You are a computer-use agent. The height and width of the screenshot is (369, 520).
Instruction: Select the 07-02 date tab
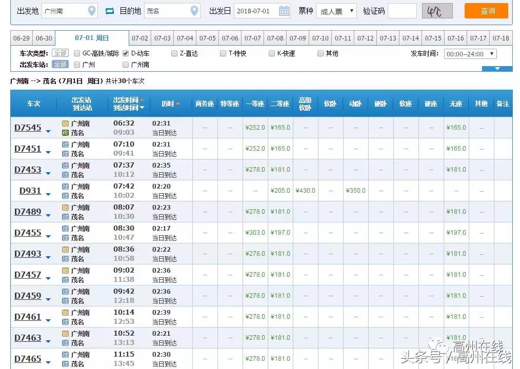[x=139, y=38]
